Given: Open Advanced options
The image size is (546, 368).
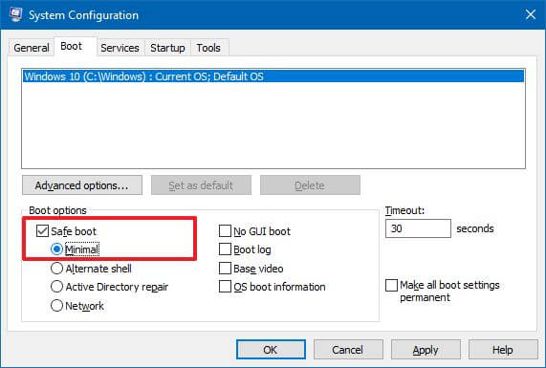Looking at the screenshot, I should coord(82,185).
